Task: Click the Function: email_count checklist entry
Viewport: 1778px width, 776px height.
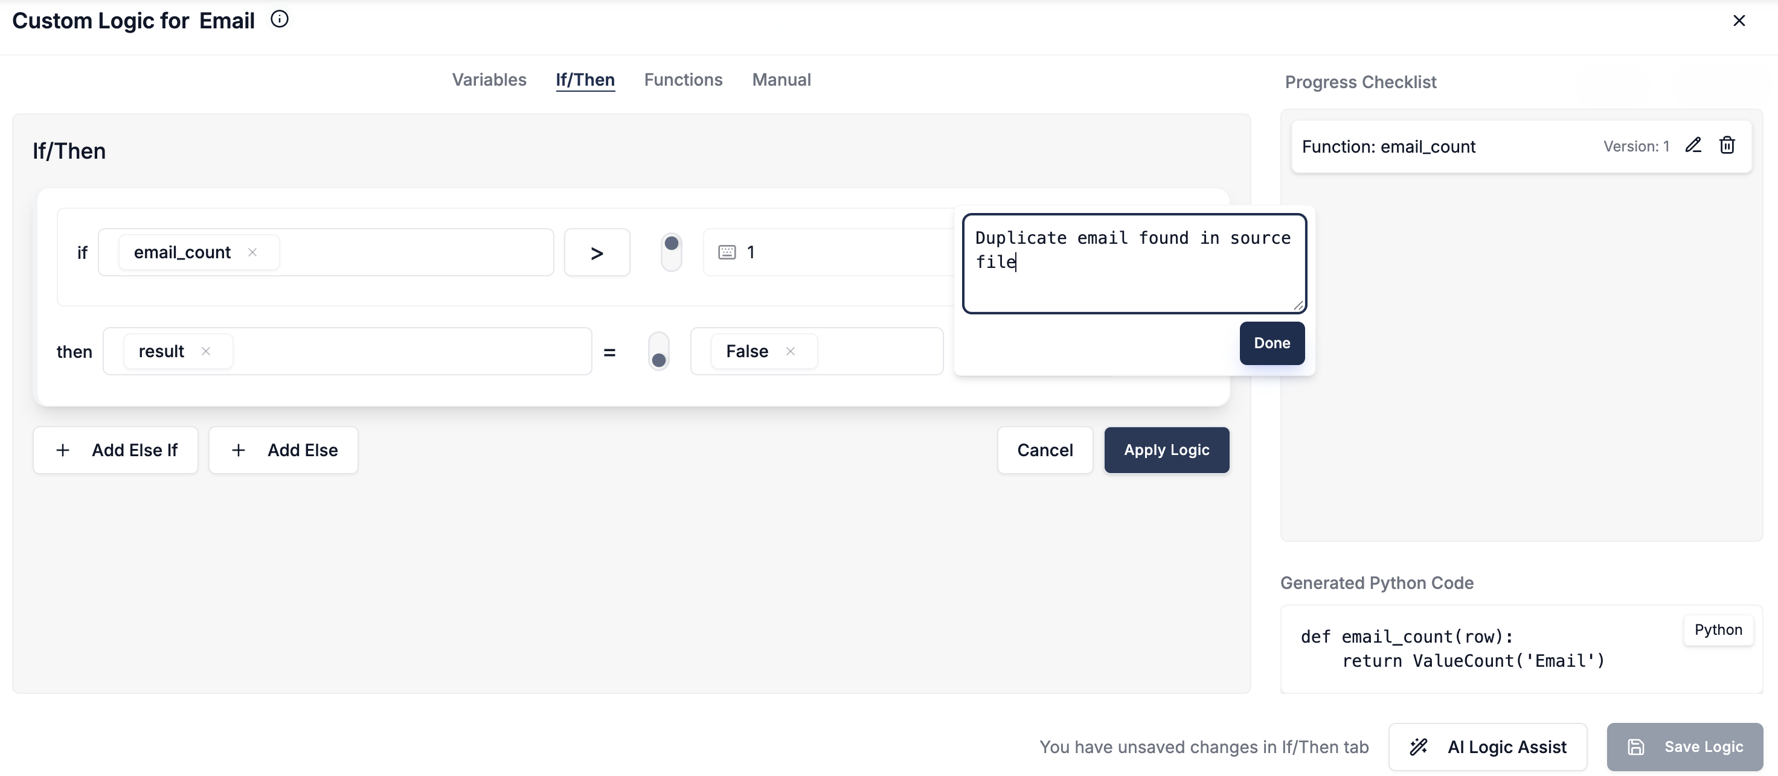Action: point(1521,146)
